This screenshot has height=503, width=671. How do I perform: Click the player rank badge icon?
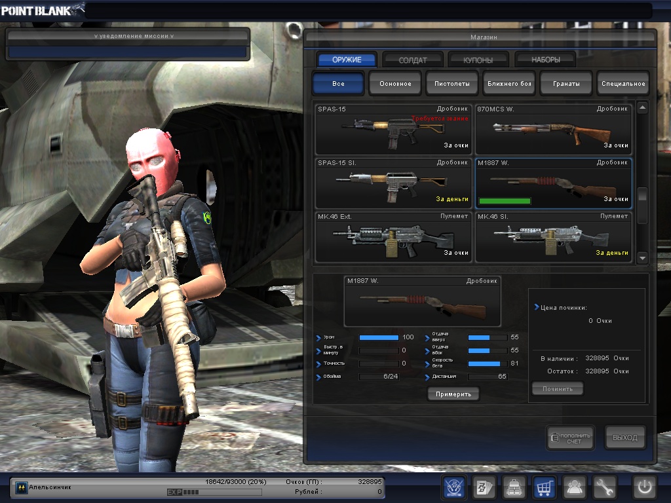coord(21,487)
